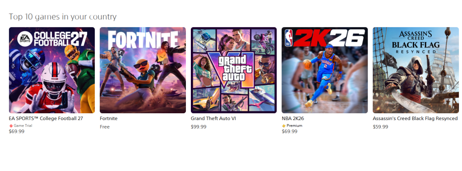Viewport: 462px width, 171px height.
Task: Click the grand theft auto logo in cover center
Action: 234,69
